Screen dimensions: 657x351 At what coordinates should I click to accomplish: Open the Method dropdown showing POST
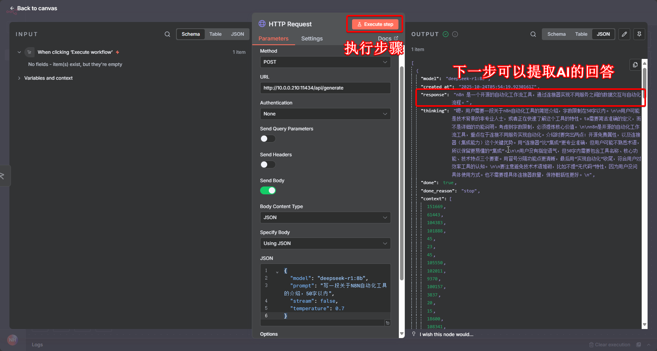(325, 62)
